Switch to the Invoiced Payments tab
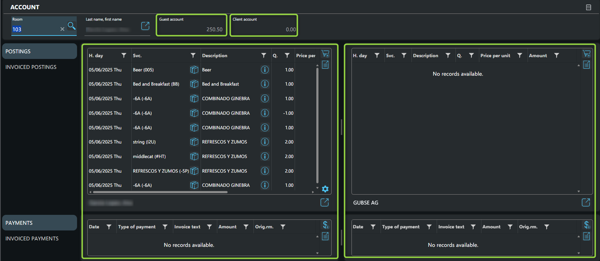Viewport: 600px width, 261px height. (32, 239)
